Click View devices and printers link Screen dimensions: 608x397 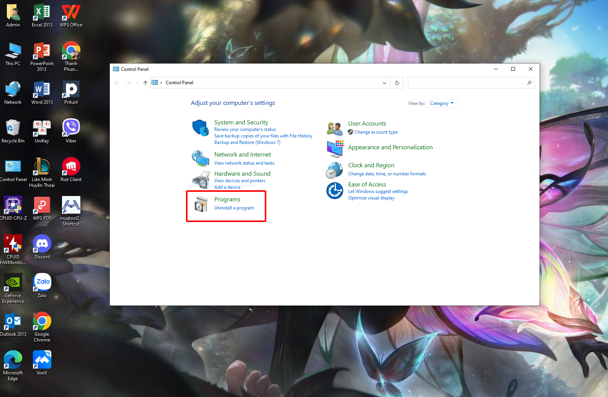pos(240,181)
